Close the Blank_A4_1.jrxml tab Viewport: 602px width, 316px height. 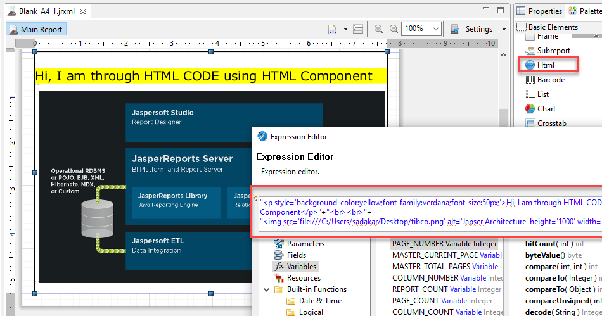click(83, 11)
